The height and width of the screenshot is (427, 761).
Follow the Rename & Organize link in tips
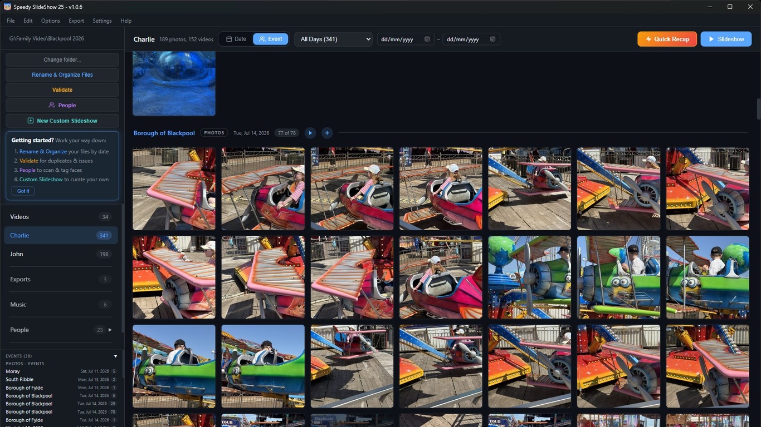click(43, 151)
